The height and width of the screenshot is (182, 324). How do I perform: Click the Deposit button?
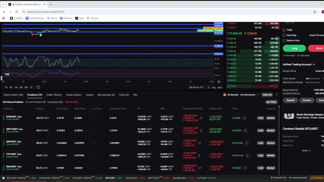click(x=290, y=100)
